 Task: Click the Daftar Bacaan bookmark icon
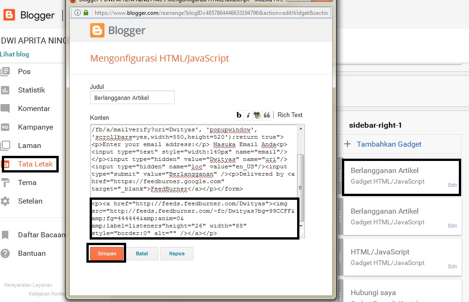(5, 235)
